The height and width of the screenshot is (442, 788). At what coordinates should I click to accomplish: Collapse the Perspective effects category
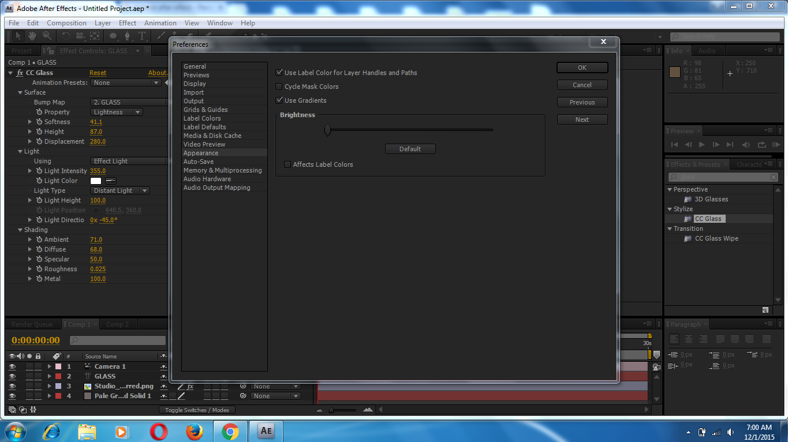click(x=670, y=189)
